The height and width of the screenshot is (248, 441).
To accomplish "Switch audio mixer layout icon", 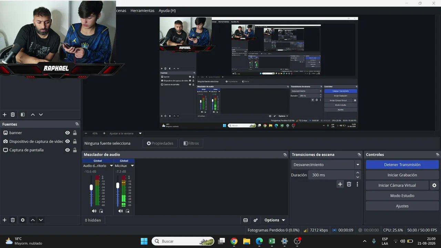I will coord(246,220).
